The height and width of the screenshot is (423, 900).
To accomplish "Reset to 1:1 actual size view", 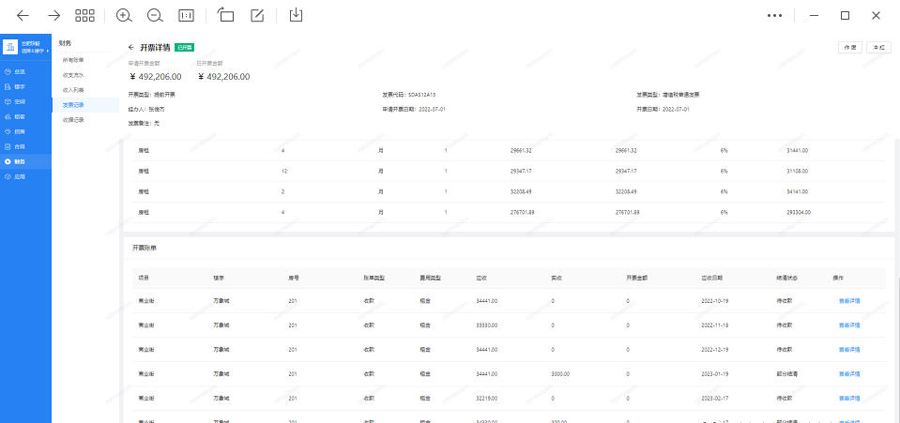I will tap(187, 15).
